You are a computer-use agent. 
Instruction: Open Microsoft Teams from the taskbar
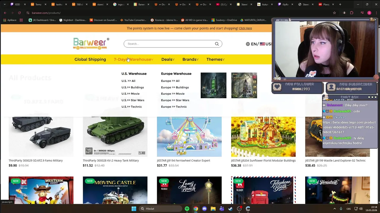tap(222, 209)
